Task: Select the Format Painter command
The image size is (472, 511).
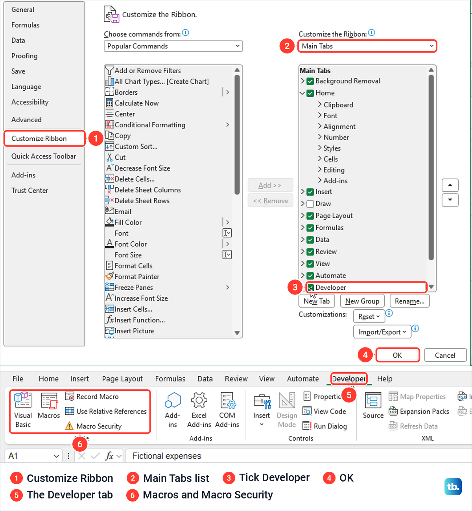Action: [x=169, y=277]
